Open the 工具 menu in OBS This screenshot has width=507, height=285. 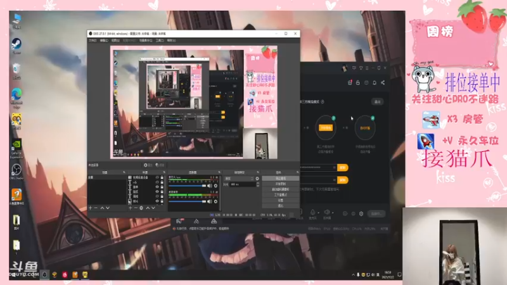[160, 41]
